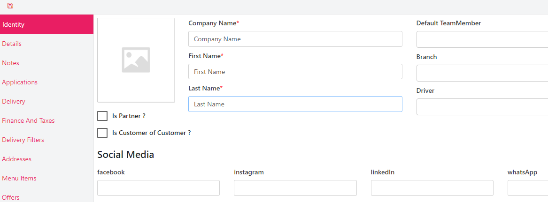Focus the Company Name input field
This screenshot has width=548, height=202.
tap(295, 39)
